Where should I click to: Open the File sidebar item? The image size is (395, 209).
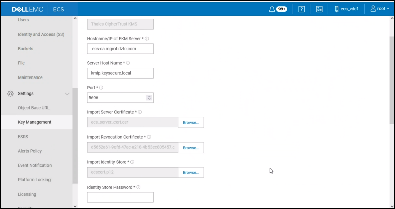click(21, 63)
